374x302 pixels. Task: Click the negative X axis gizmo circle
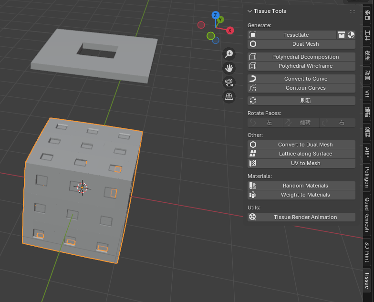coord(201,25)
